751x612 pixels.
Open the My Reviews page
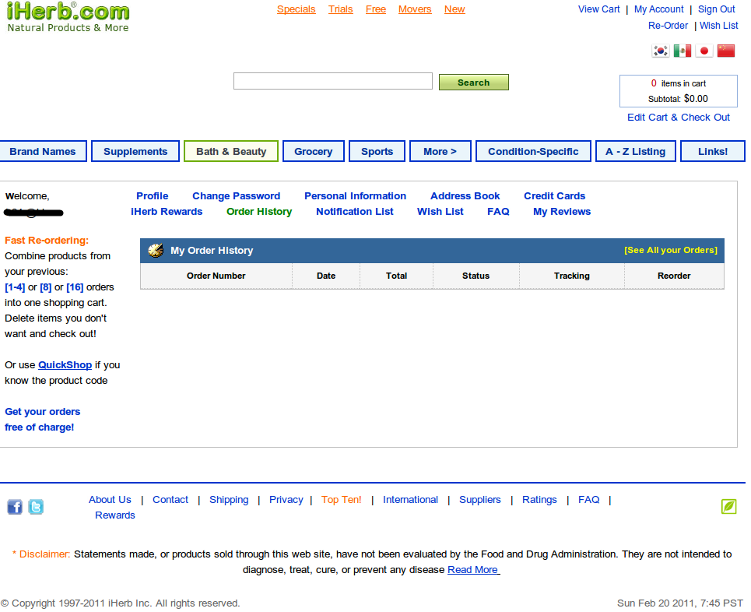coord(562,211)
